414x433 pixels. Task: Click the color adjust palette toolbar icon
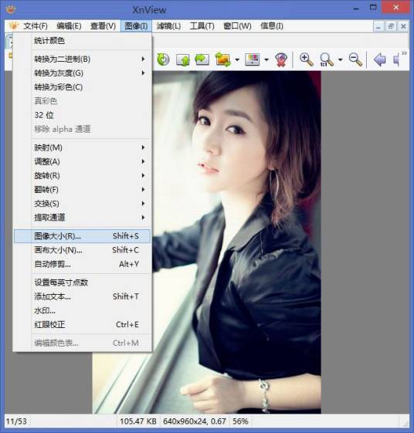coord(252,59)
